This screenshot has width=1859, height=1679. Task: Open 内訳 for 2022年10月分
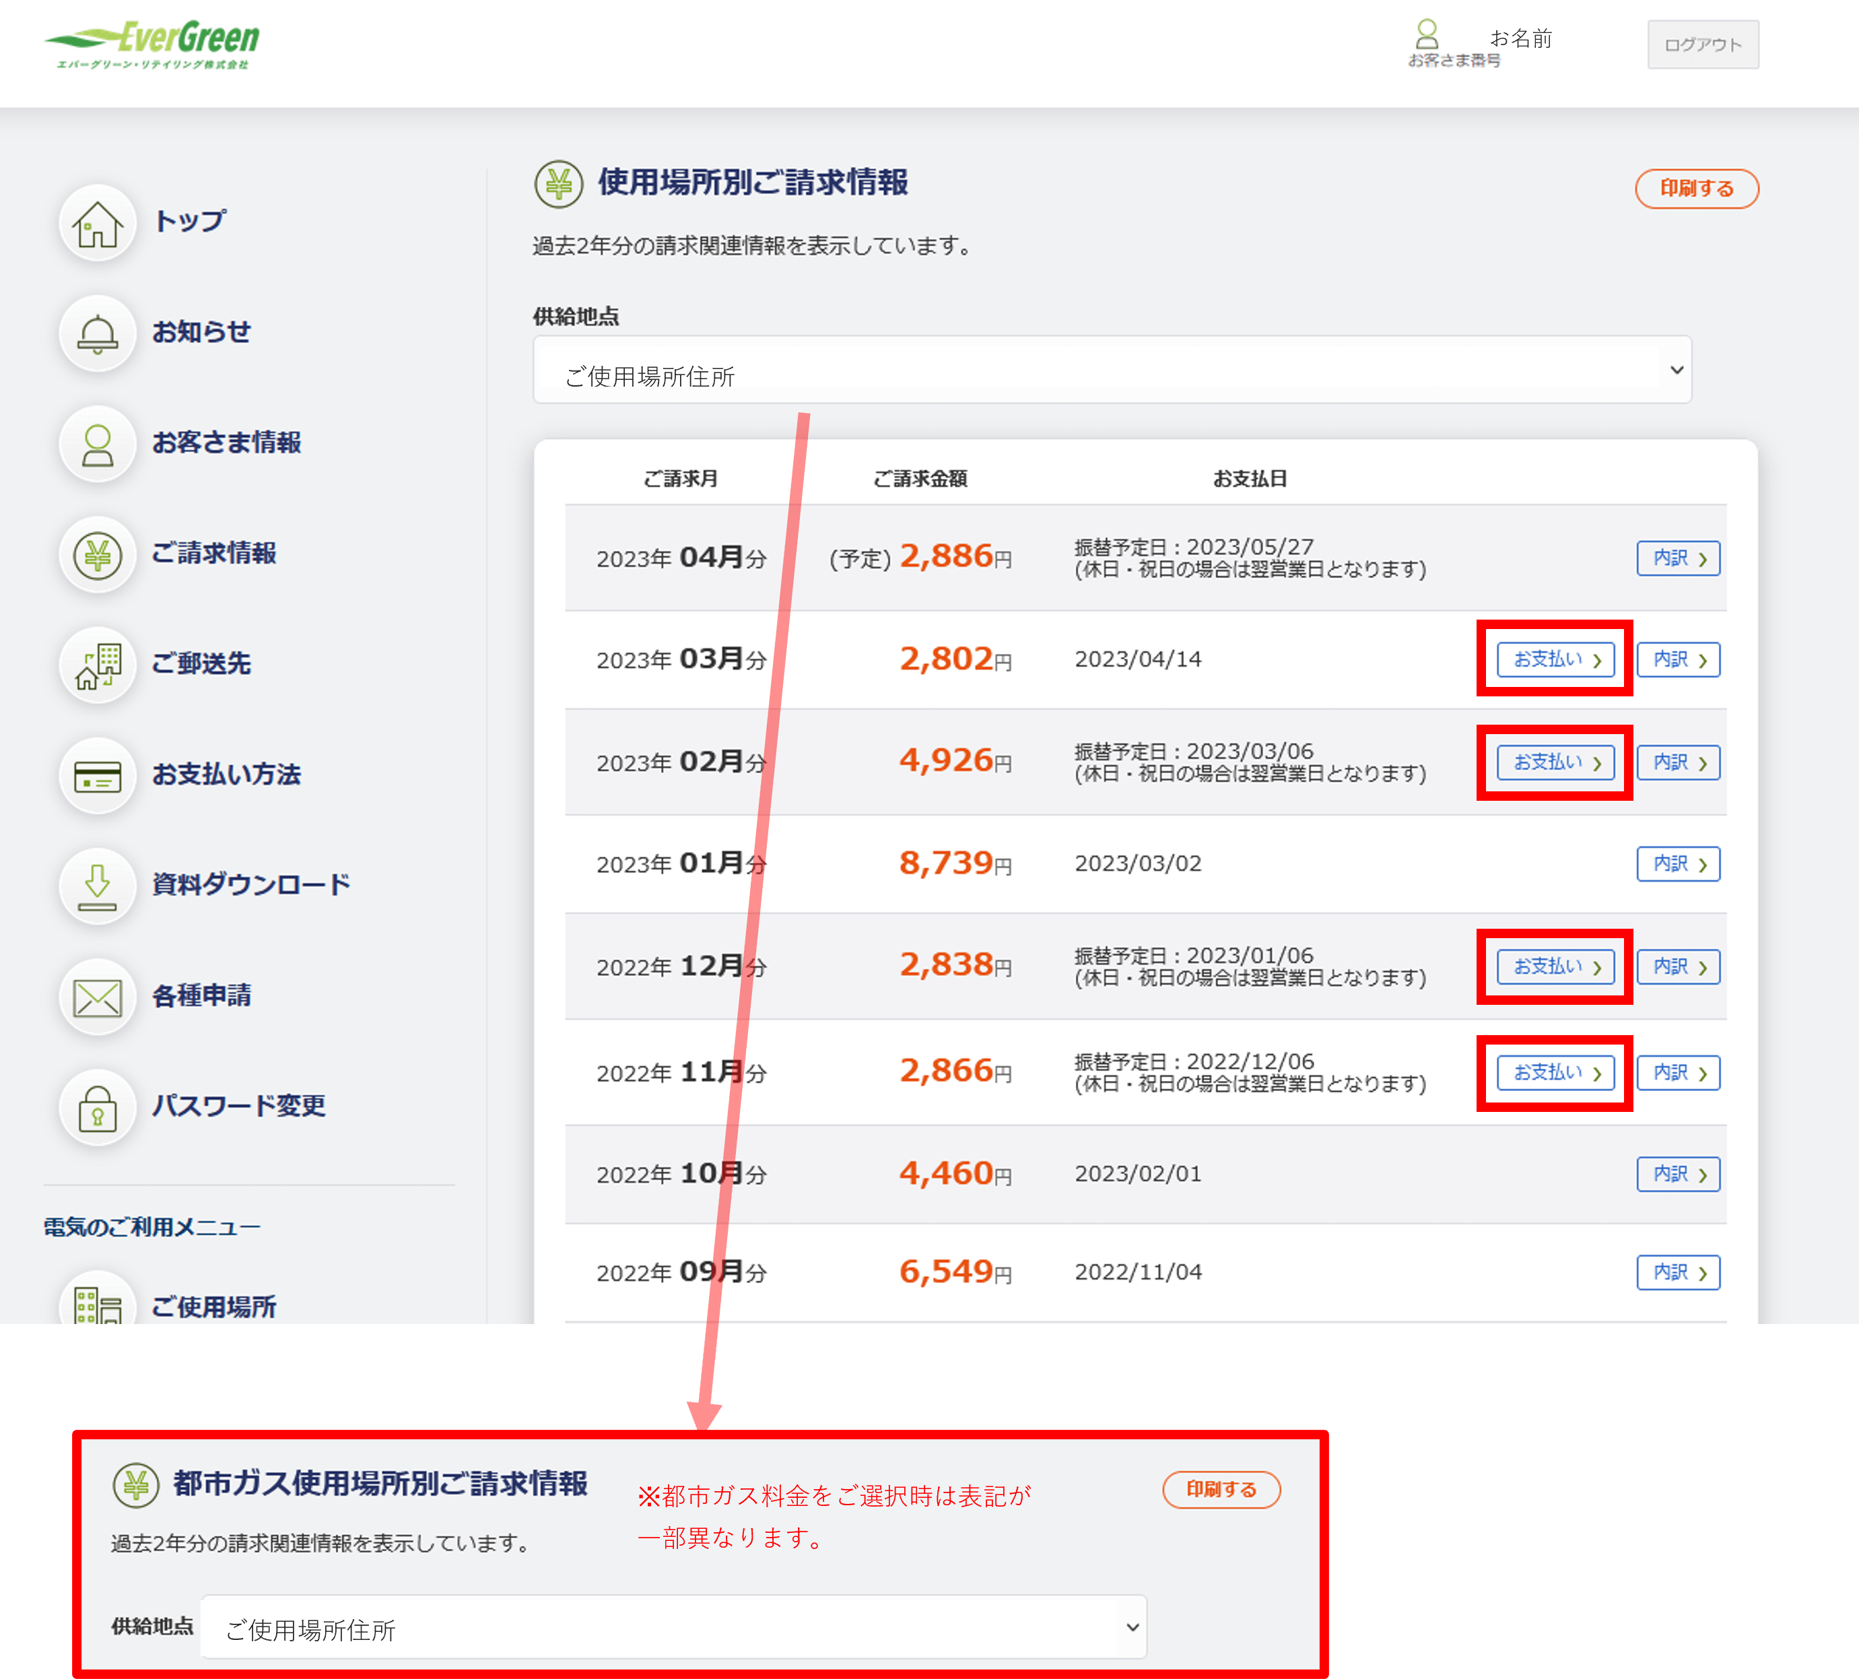(1677, 1175)
